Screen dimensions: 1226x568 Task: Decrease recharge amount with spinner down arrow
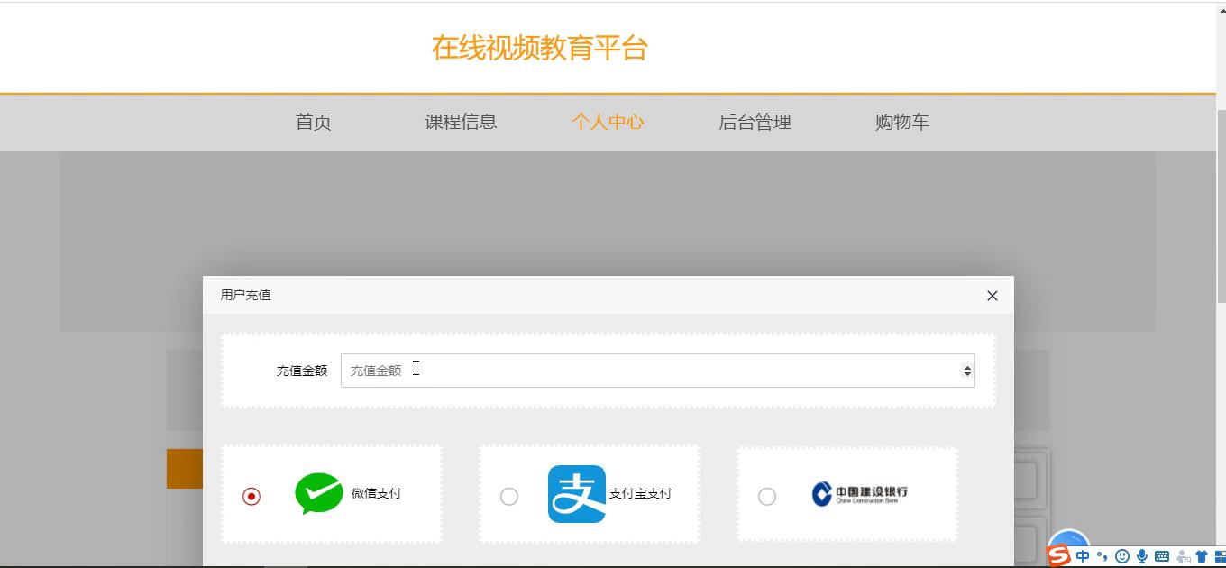coord(967,374)
